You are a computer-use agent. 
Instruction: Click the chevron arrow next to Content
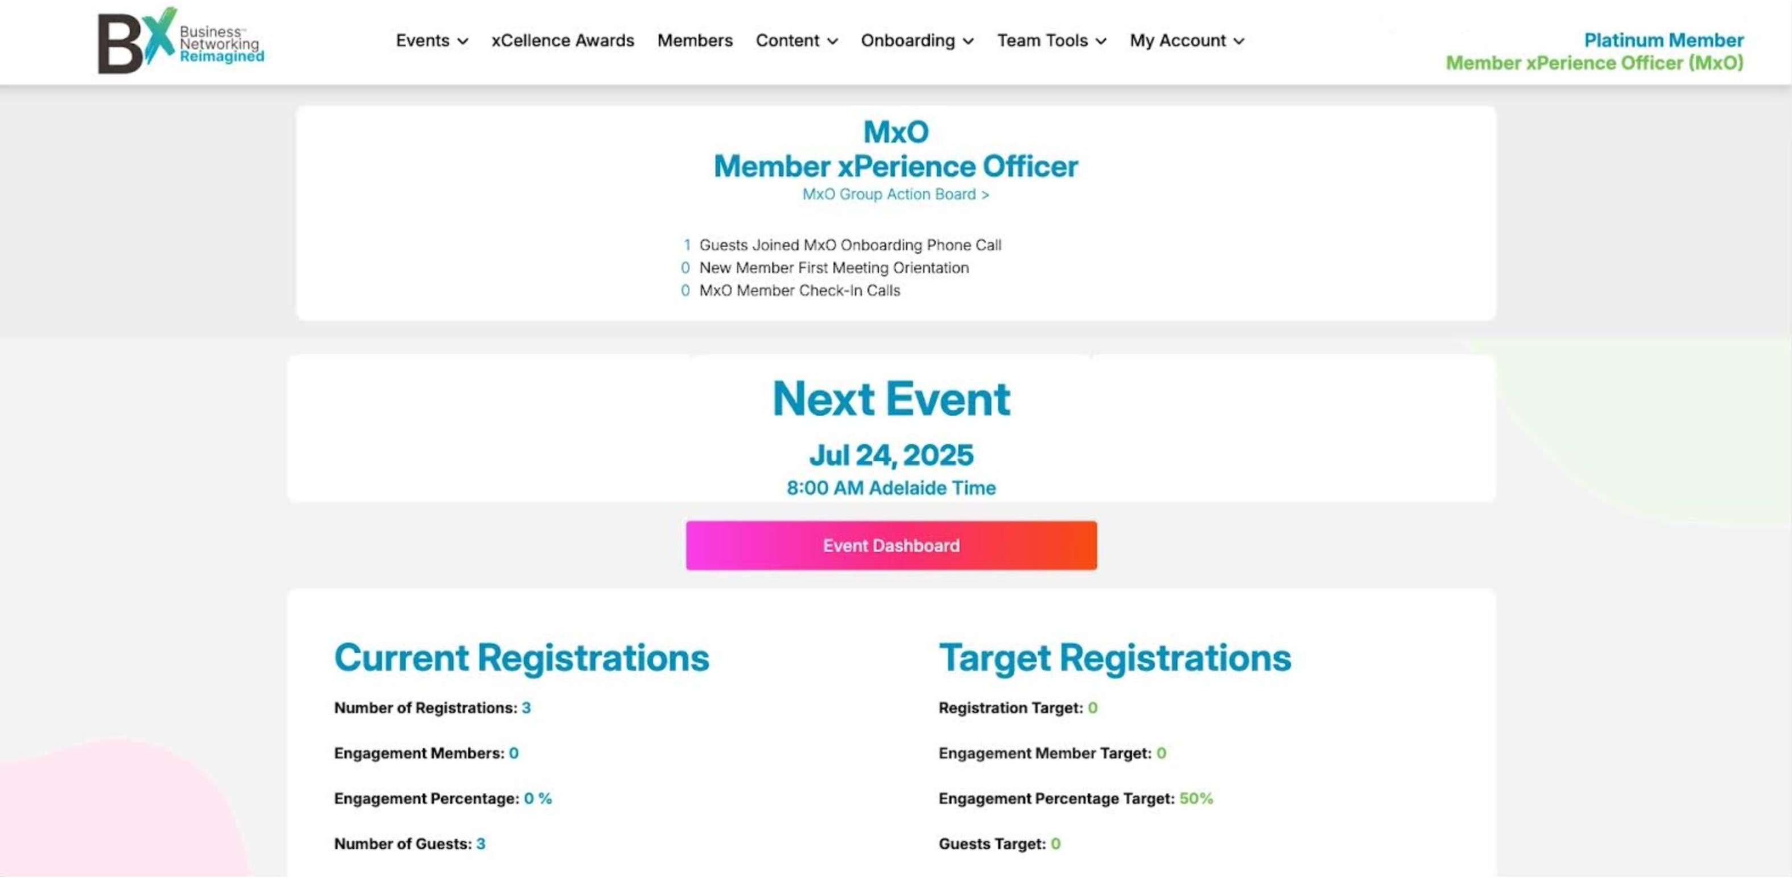pyautogui.click(x=832, y=42)
